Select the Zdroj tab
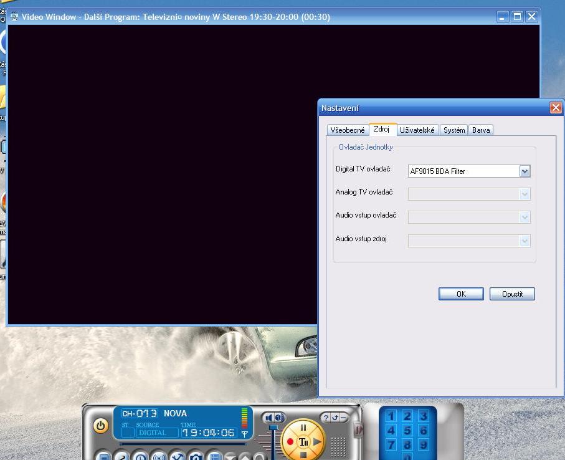 point(381,129)
